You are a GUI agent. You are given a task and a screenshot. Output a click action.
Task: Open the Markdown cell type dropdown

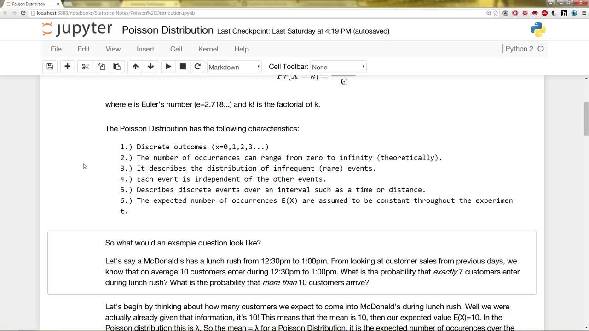[234, 67]
